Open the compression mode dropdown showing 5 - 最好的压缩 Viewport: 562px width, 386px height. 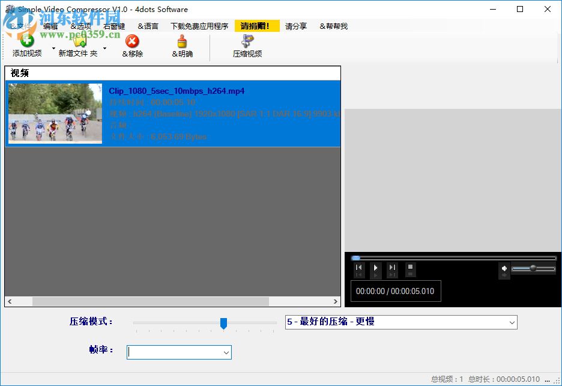(400, 322)
